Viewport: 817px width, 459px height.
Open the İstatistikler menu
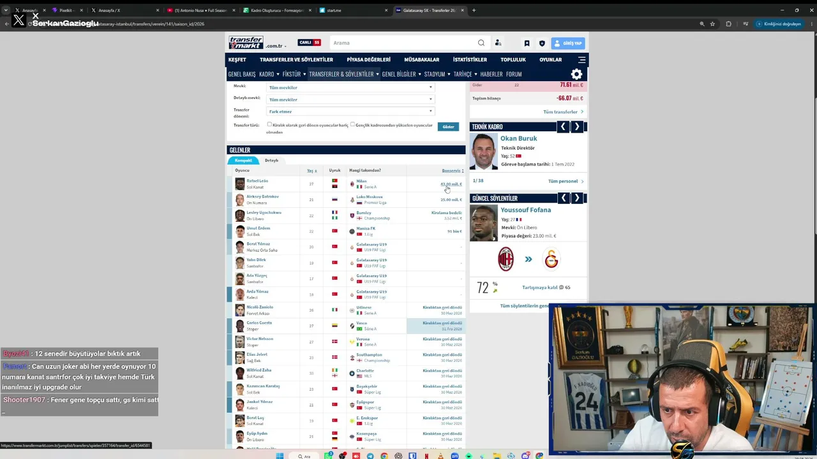(x=470, y=60)
